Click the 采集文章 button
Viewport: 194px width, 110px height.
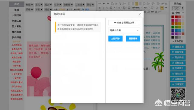tap(178, 63)
